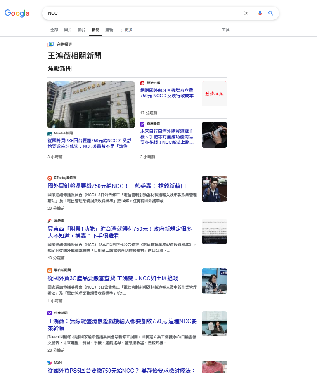Image resolution: width=317 pixels, height=373 pixels.
Task: Open the 風傳媒 document screenshot thumbnail
Action: [x=214, y=232]
